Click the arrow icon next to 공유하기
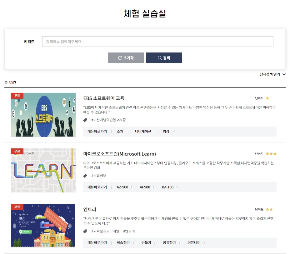 [179, 243]
